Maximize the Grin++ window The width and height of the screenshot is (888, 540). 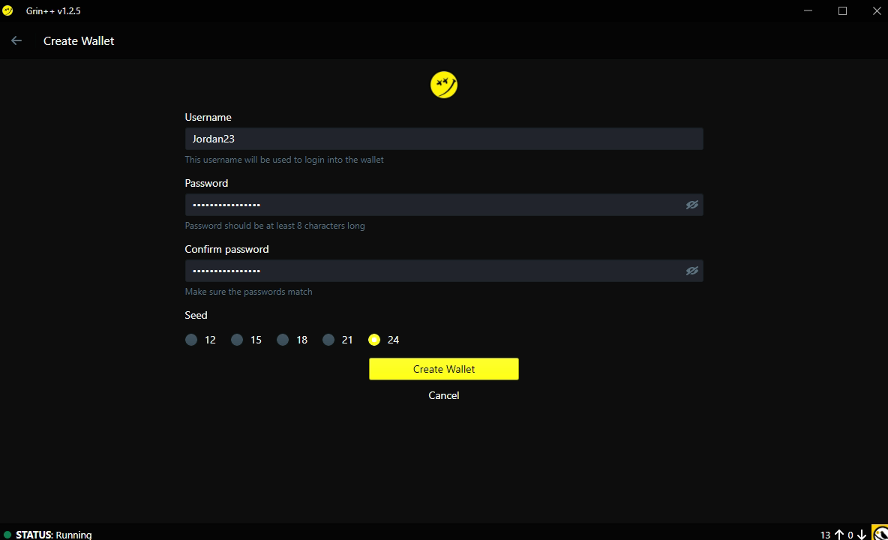click(843, 10)
